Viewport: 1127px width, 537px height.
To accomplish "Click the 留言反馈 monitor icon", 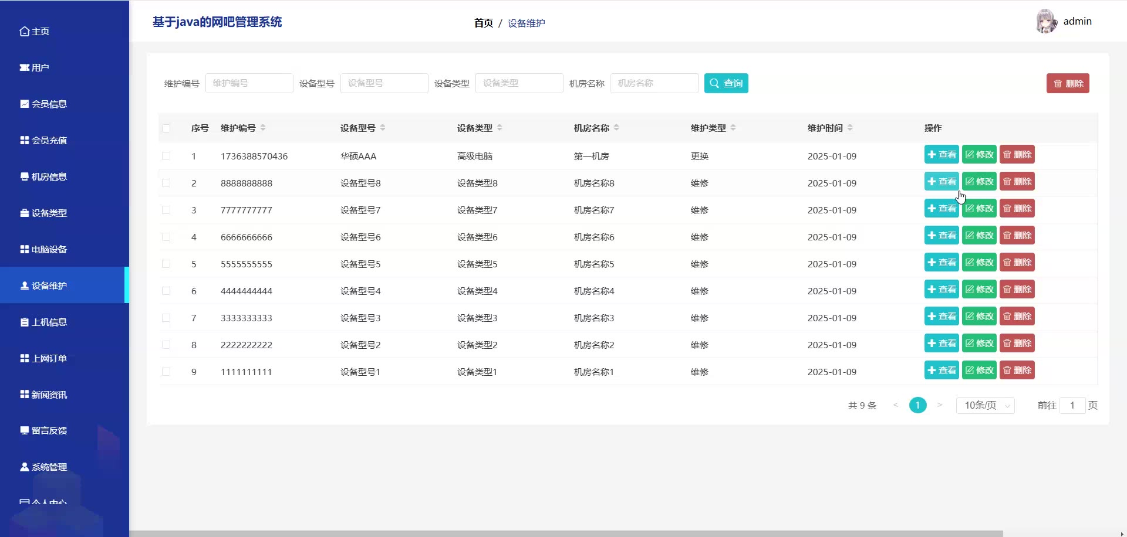I will pos(25,431).
